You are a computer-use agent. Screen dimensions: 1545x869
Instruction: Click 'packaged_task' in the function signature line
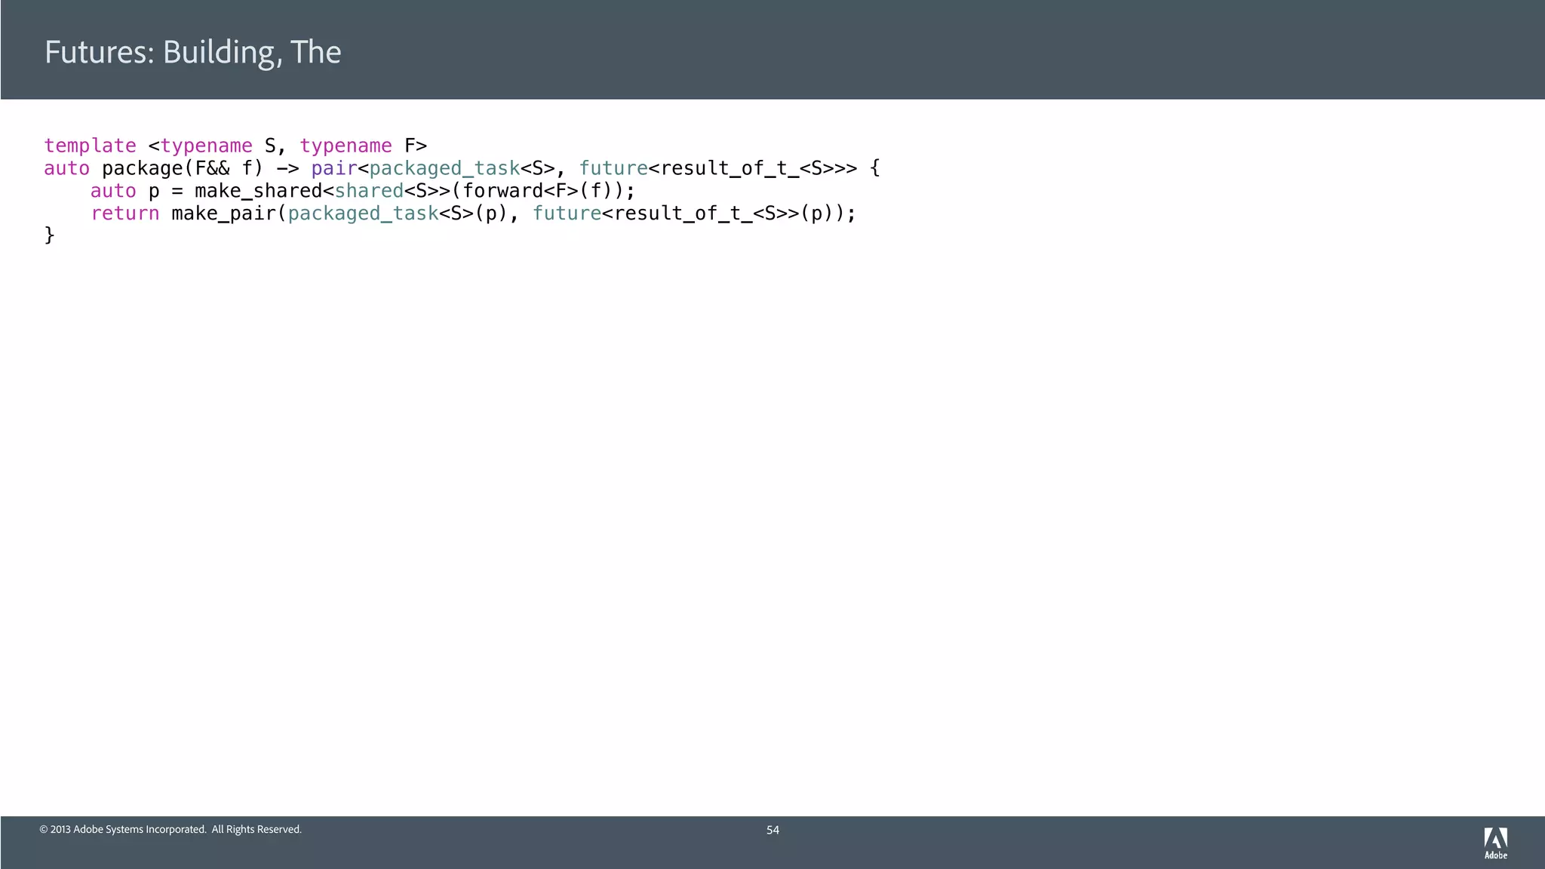click(444, 168)
